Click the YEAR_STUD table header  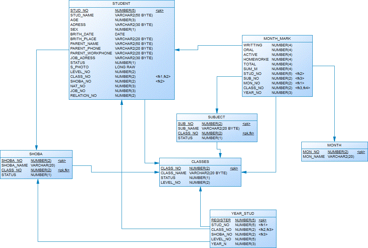pos(243,213)
